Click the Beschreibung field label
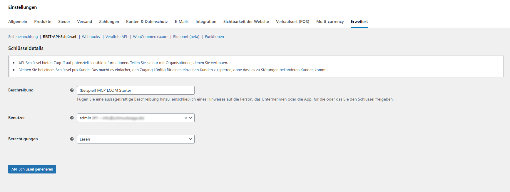 coord(21,90)
